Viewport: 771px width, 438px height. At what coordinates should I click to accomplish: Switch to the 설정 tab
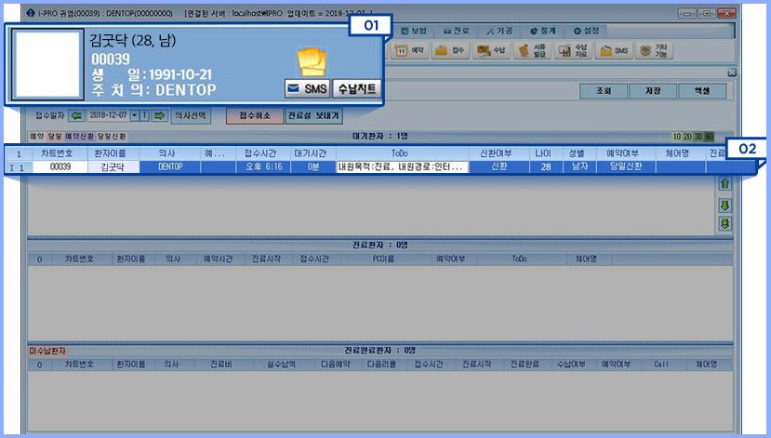(x=587, y=31)
